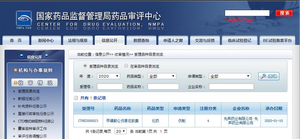Click blue orb icon left of 信息公开

tap(22, 56)
